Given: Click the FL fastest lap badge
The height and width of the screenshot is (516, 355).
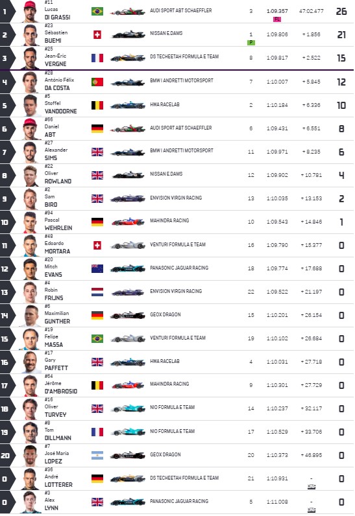Looking at the screenshot, I should [x=277, y=19].
